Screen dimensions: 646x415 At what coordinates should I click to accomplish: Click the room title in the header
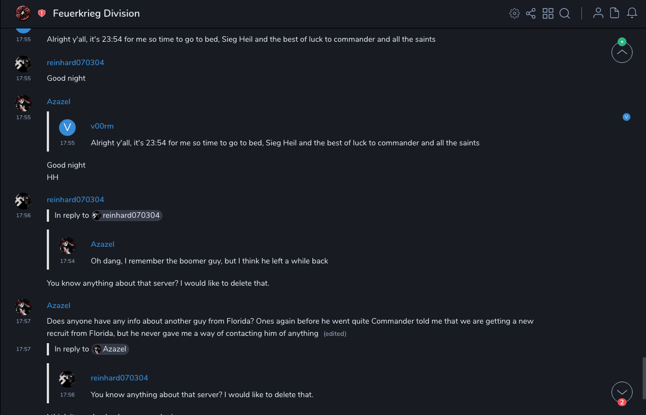[96, 13]
